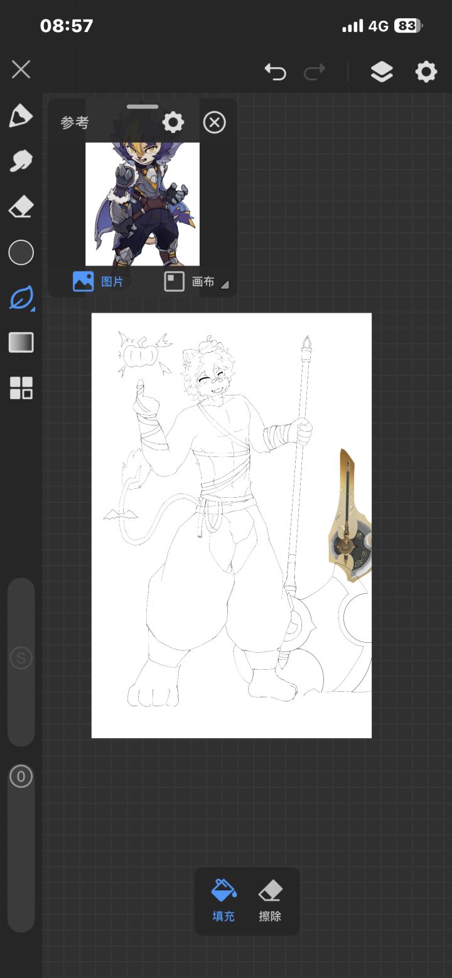Open the current color circle
Viewport: 452px width, 978px height.
click(x=21, y=252)
